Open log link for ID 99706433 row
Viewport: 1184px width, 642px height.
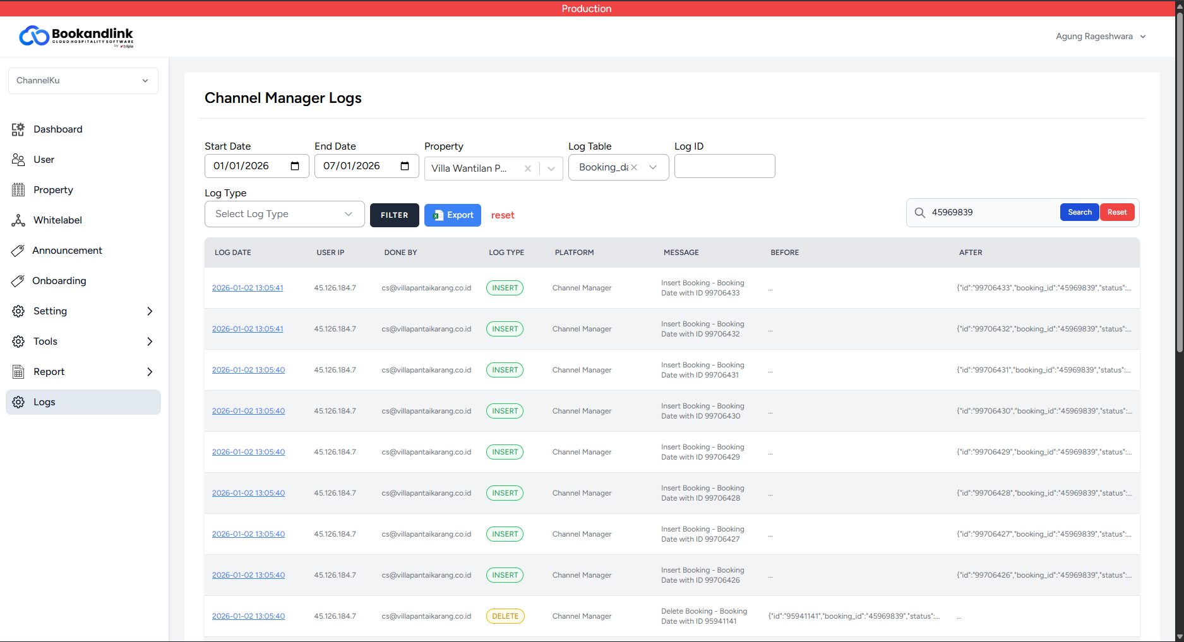click(248, 288)
